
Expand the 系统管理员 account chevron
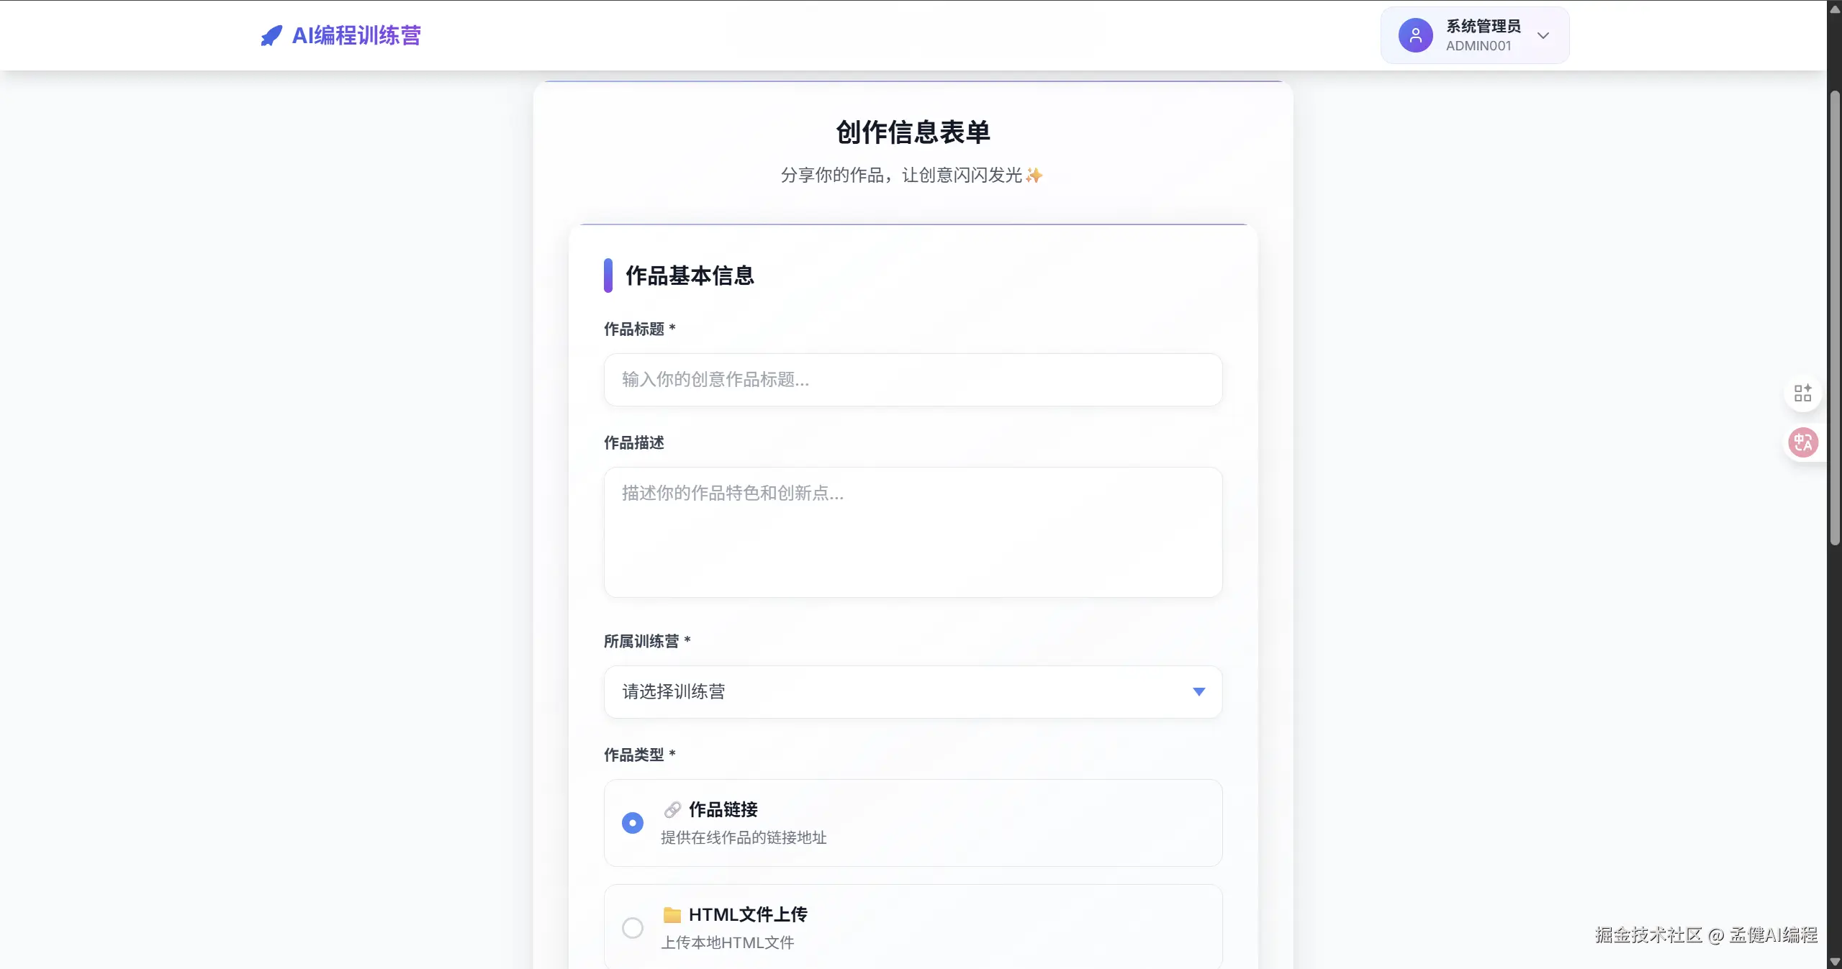point(1543,36)
